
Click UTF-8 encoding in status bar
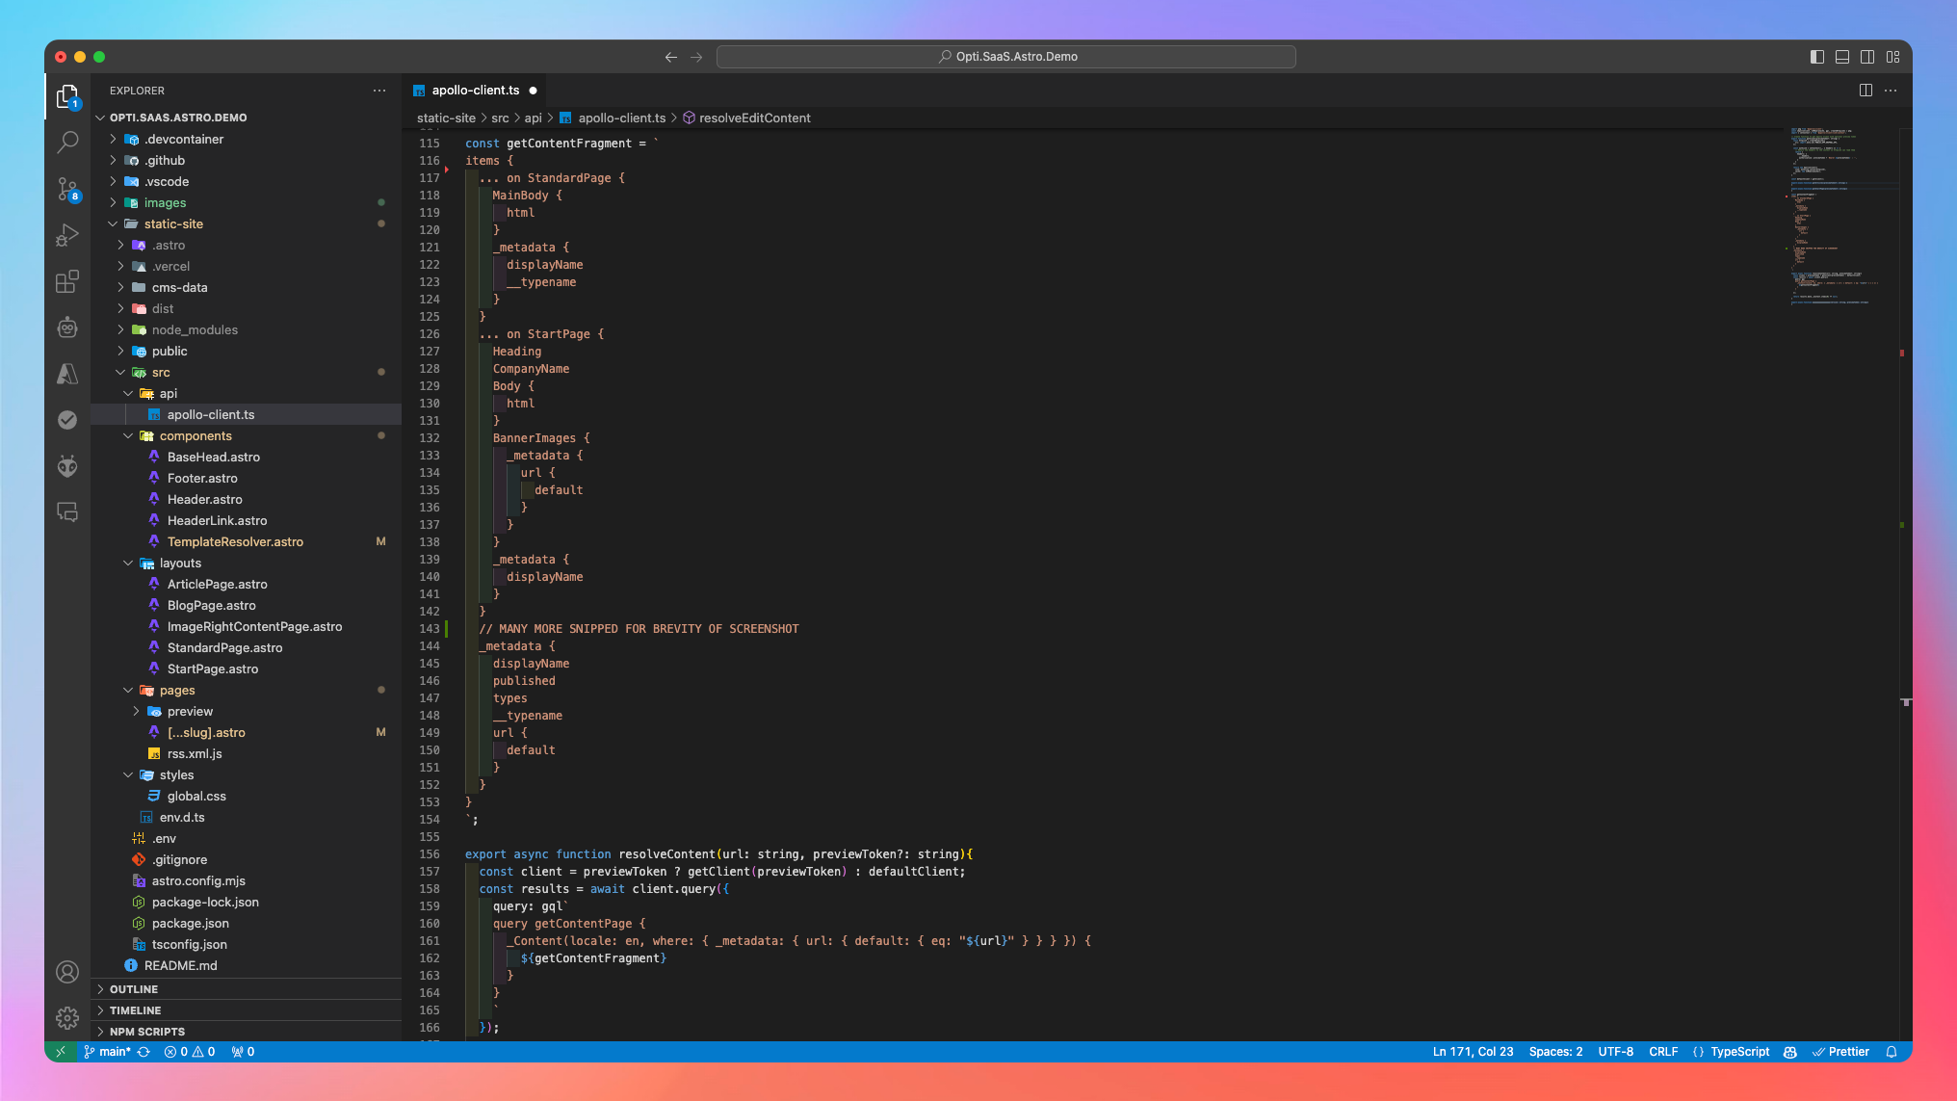[1615, 1052]
